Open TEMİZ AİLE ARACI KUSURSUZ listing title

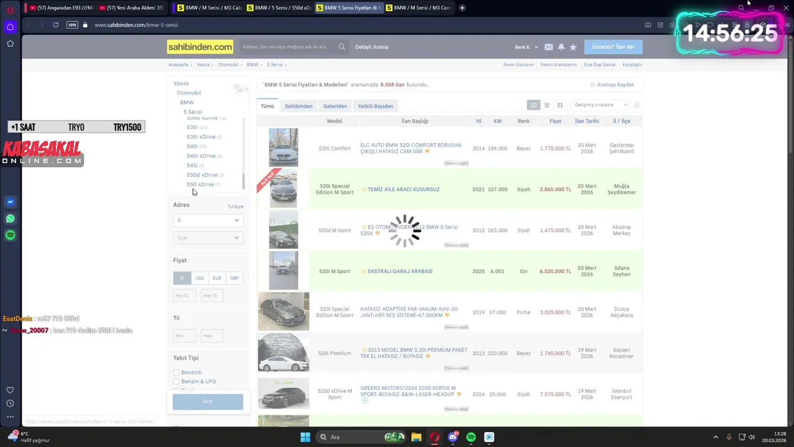404,189
